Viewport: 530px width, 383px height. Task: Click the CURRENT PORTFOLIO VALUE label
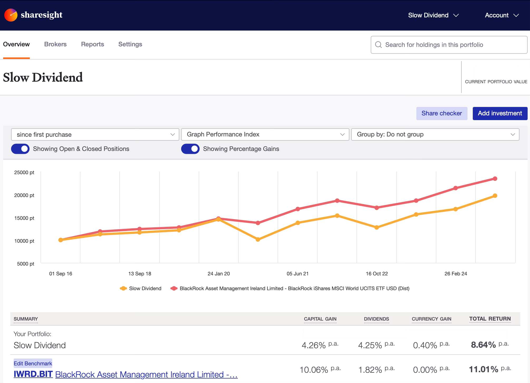[x=496, y=82]
